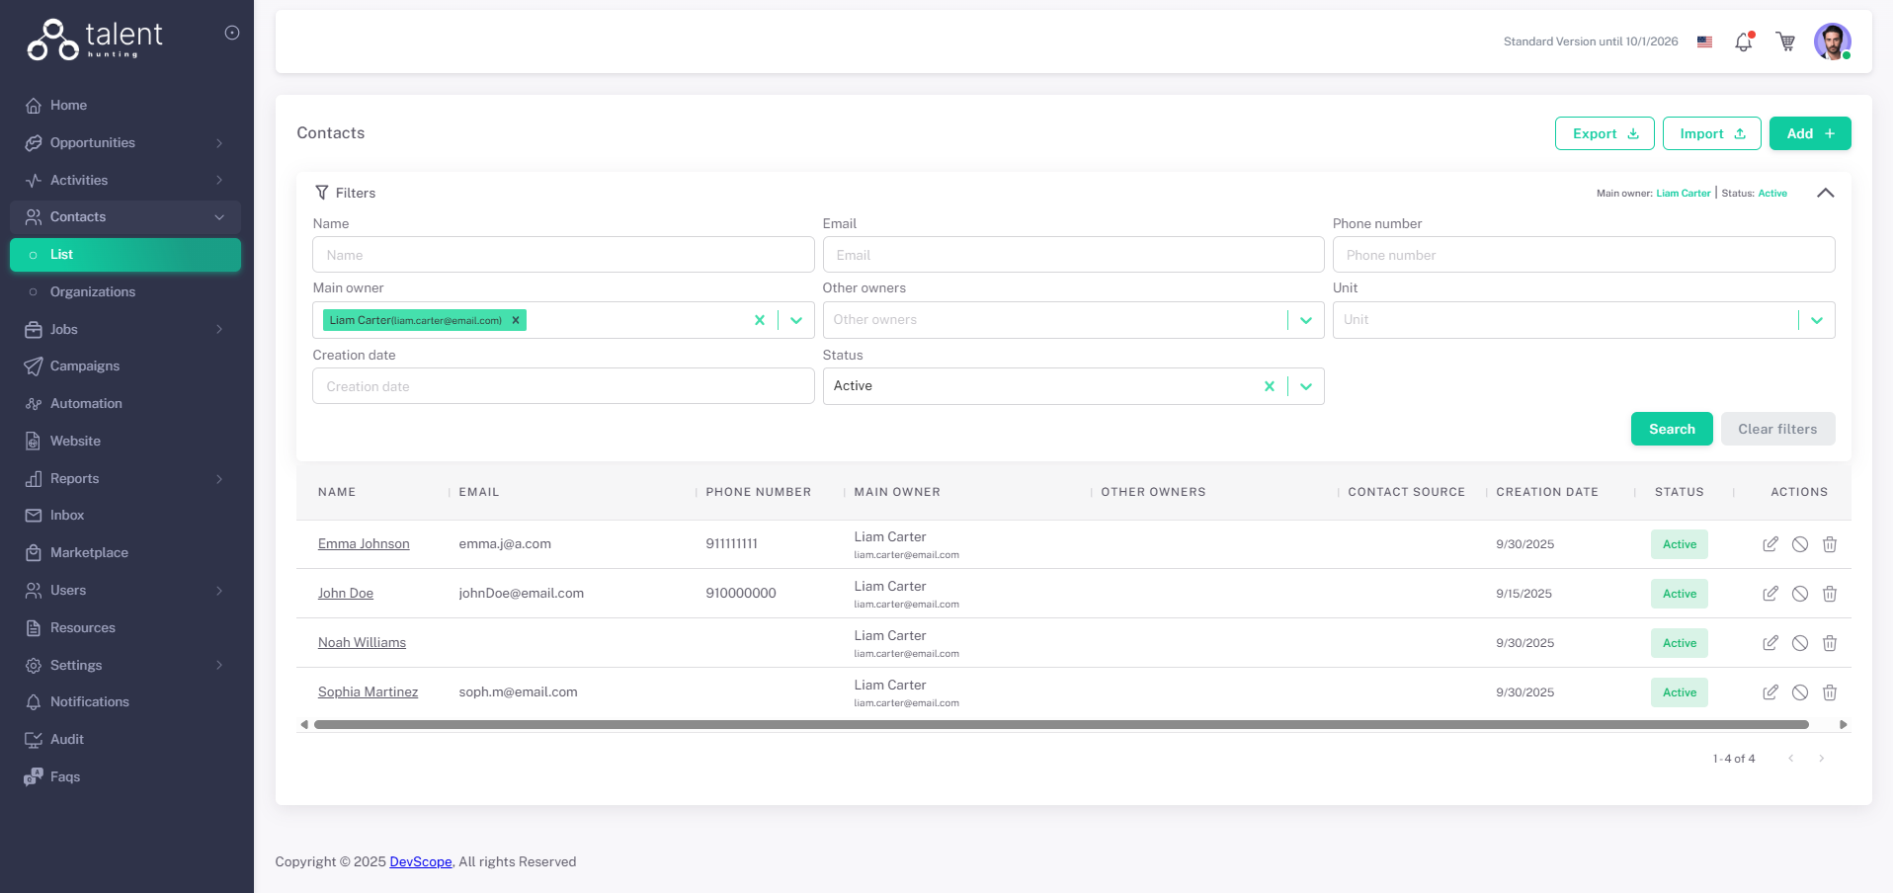Viewport: 1893px width, 893px height.
Task: Open the shopping cart icon
Action: pos(1785,41)
